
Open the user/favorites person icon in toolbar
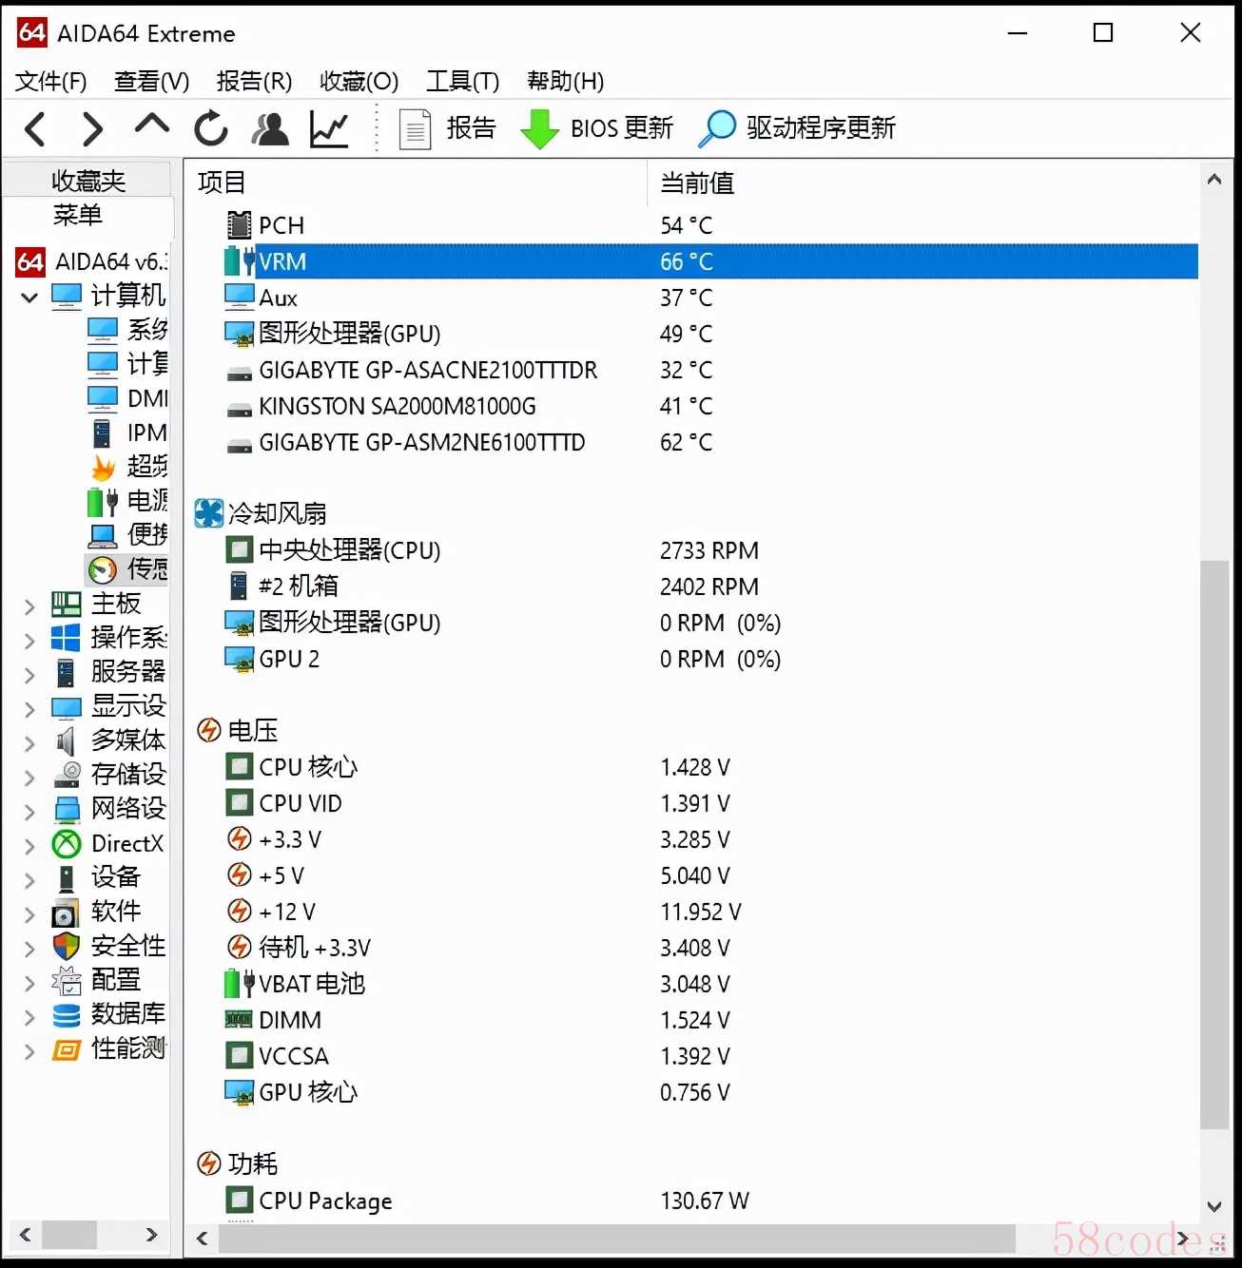coord(270,128)
